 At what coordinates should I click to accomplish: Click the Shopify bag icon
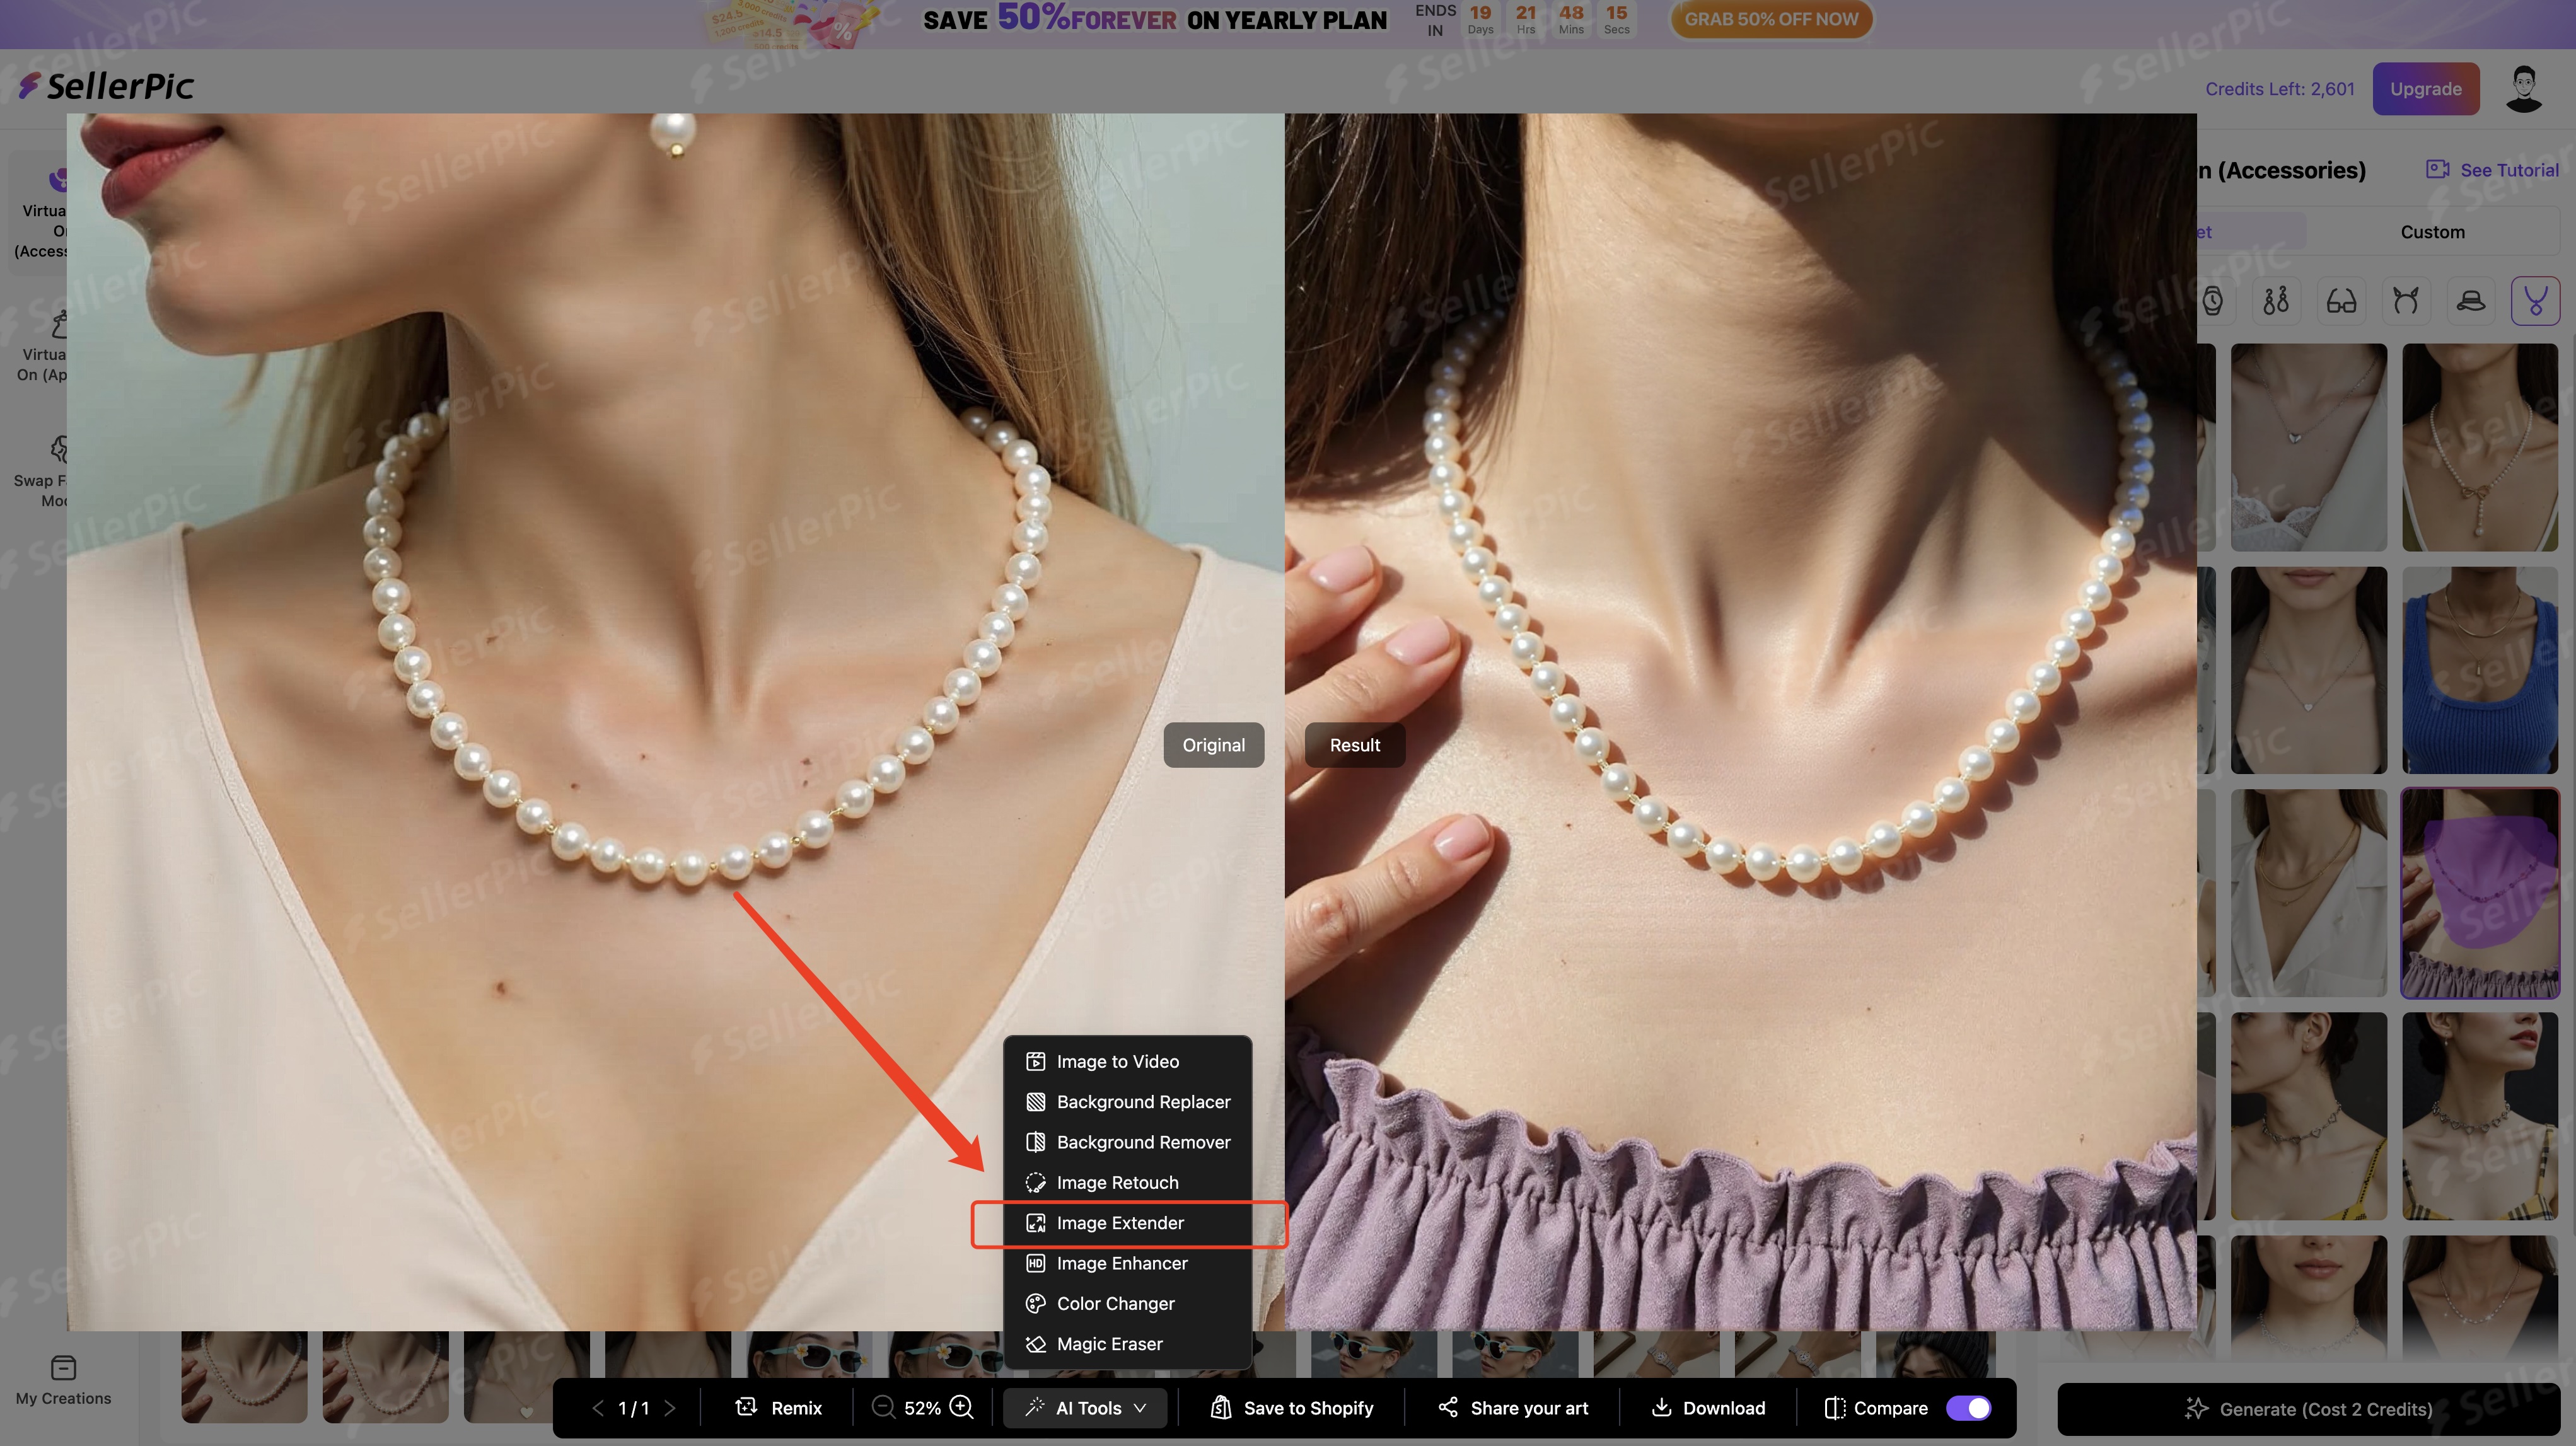(1220, 1407)
